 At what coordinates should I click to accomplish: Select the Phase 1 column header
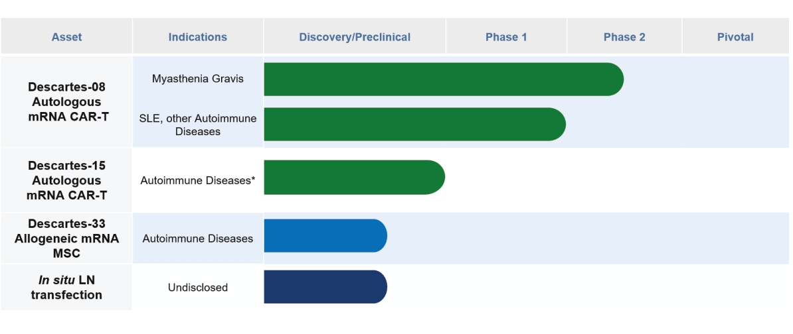point(506,37)
